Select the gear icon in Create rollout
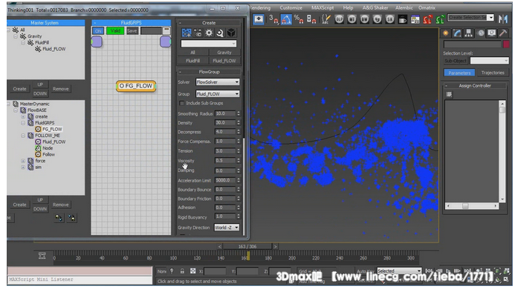This screenshot has width=515, height=289. tap(209, 33)
